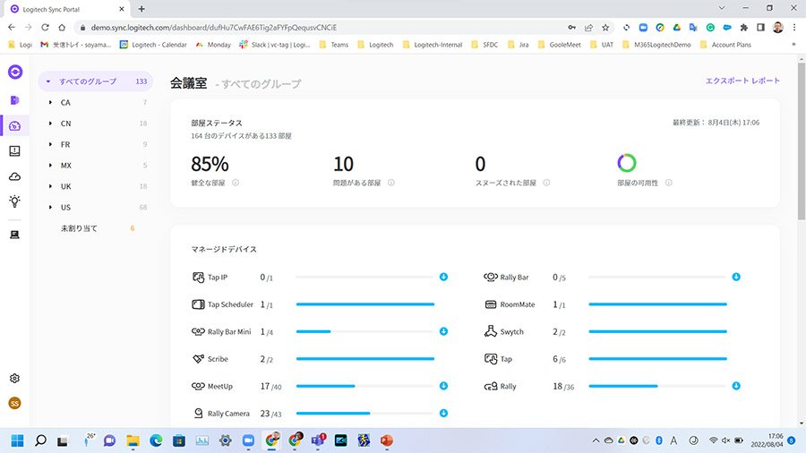Open the Teams bookmark folder
This screenshot has width=806, height=453.
click(x=334, y=45)
